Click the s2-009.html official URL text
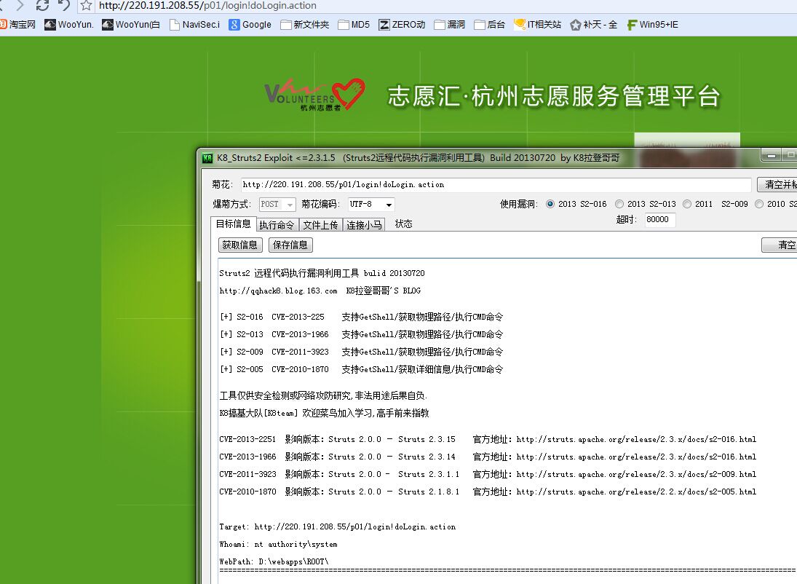Image resolution: width=797 pixels, height=584 pixels. tap(636, 474)
